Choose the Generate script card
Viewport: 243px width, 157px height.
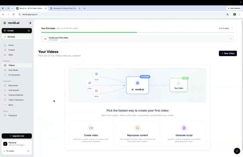tap(184, 133)
